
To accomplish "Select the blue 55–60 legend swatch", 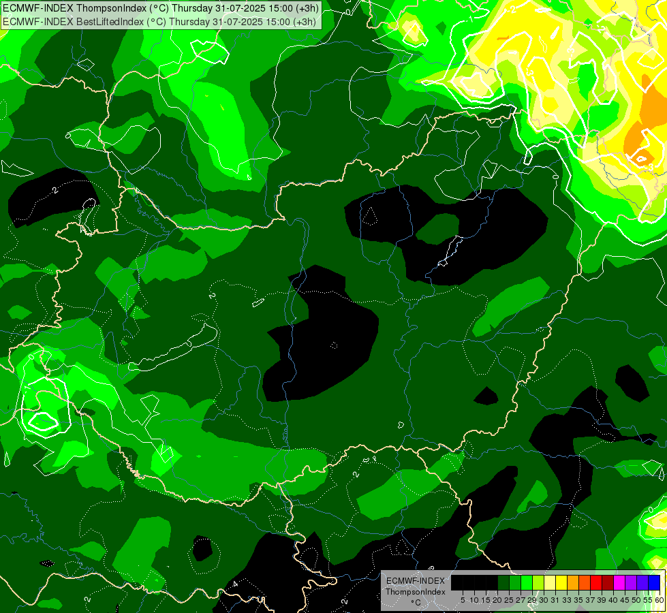I will pyautogui.click(x=654, y=582).
